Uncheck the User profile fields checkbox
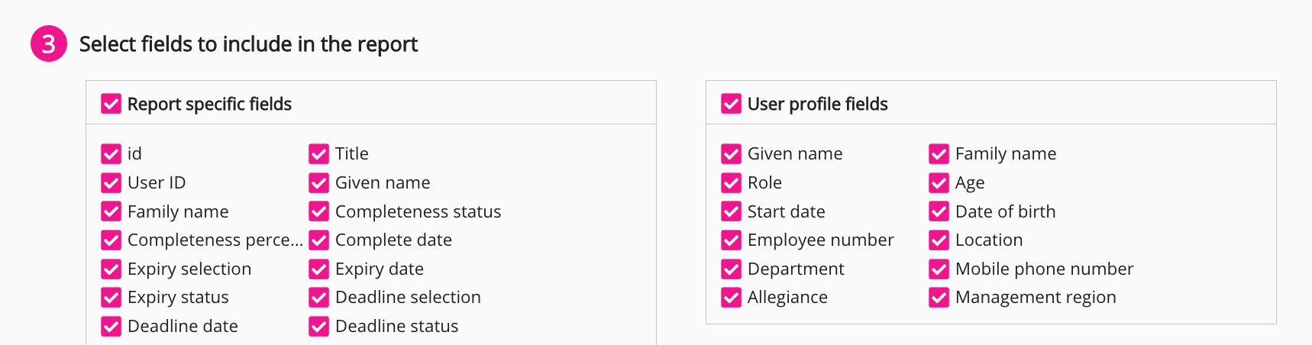1312x345 pixels. [x=732, y=104]
